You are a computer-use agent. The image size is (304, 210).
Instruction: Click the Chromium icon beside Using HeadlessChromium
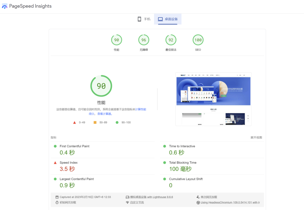click(x=198, y=203)
